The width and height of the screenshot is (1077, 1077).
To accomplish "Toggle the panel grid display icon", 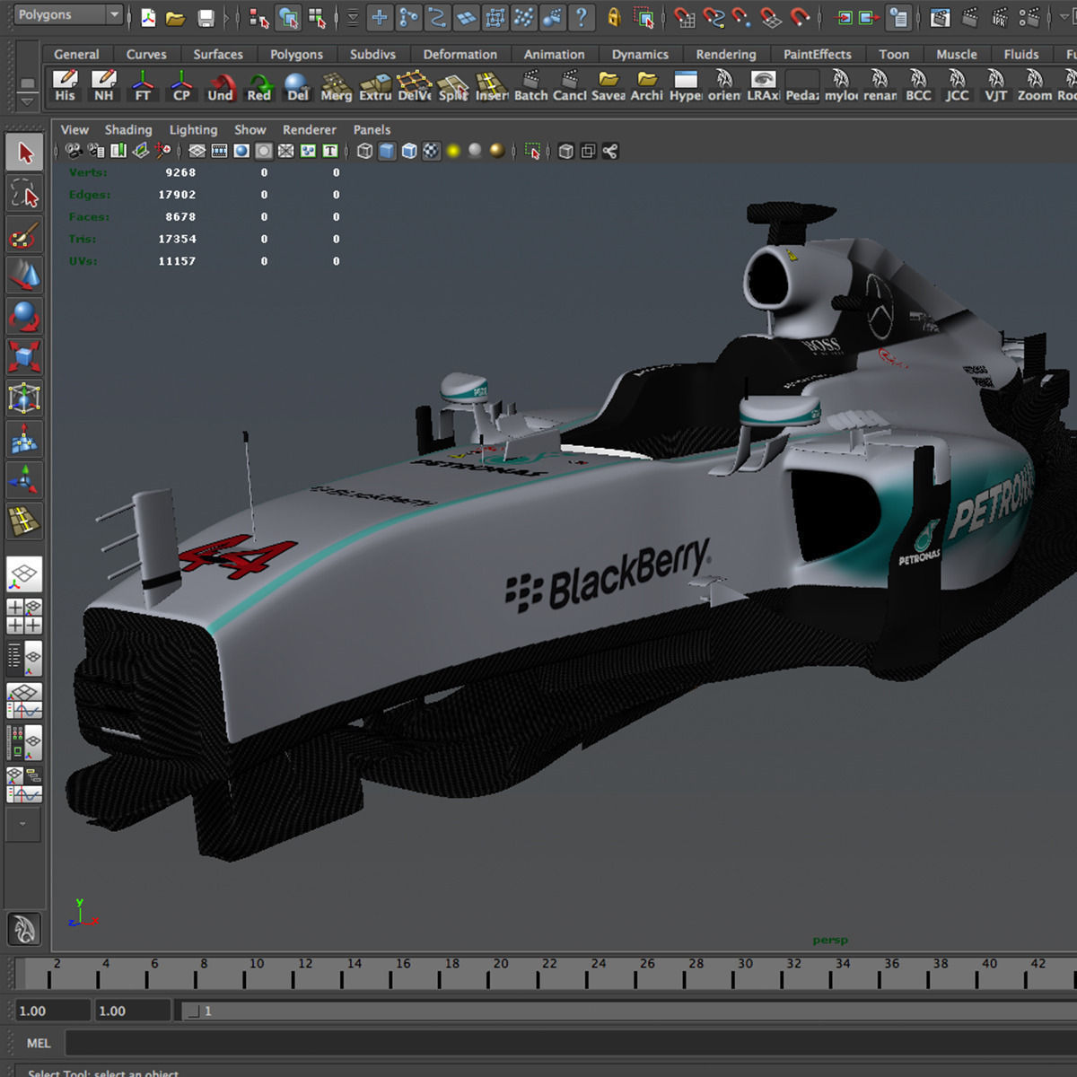I will tap(197, 151).
